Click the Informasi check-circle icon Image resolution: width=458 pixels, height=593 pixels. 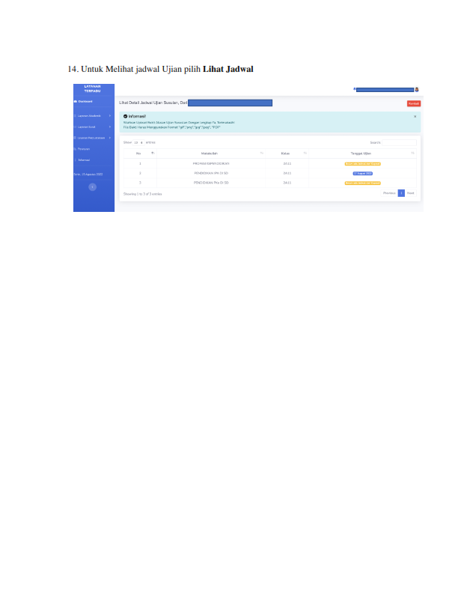pyautogui.click(x=126, y=117)
